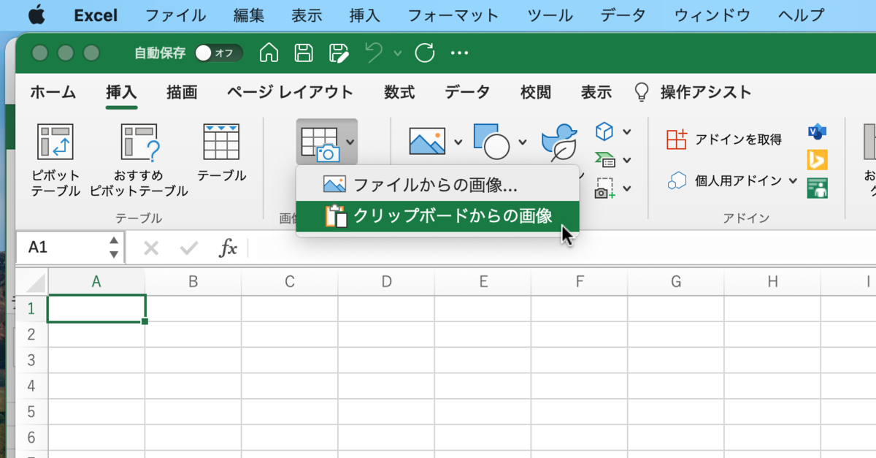Expand the Undo history dropdown arrow

click(x=397, y=53)
